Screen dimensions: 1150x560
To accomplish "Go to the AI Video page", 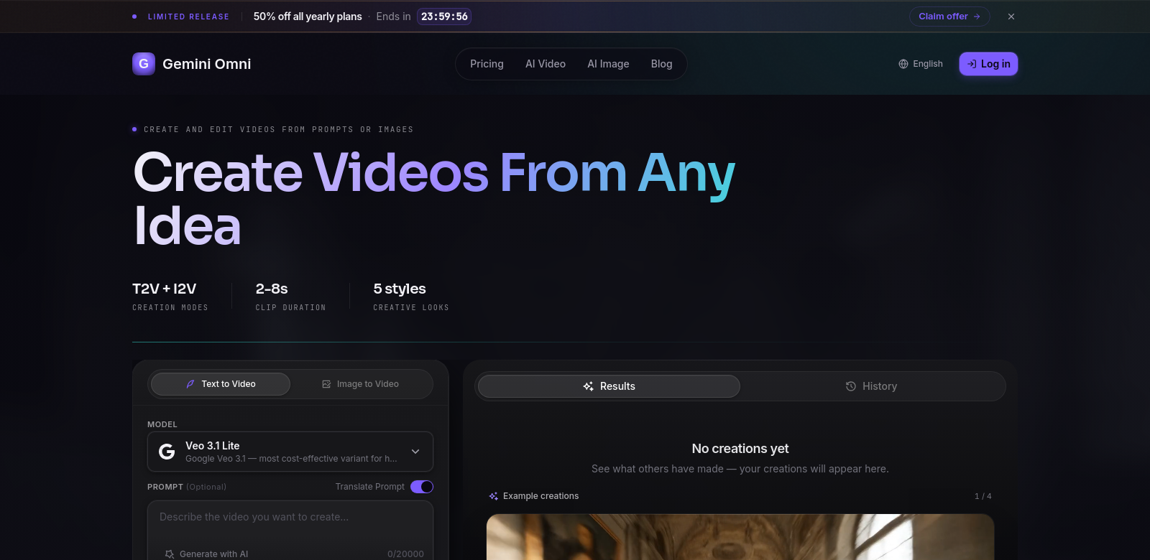I will coord(546,64).
